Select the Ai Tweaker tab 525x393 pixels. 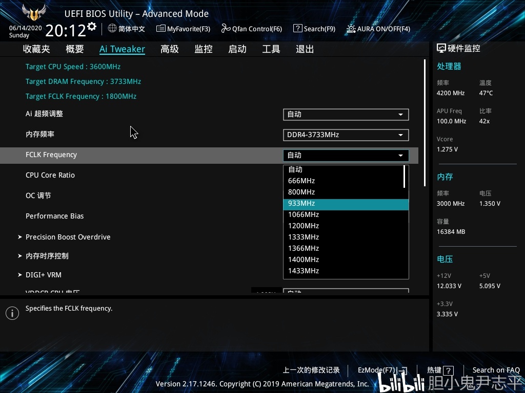coord(122,49)
